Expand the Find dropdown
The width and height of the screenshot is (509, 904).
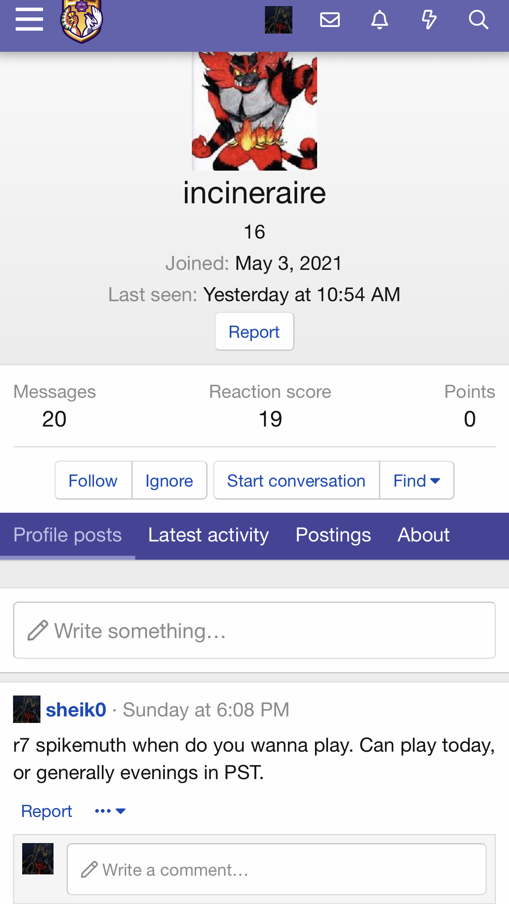click(x=417, y=481)
